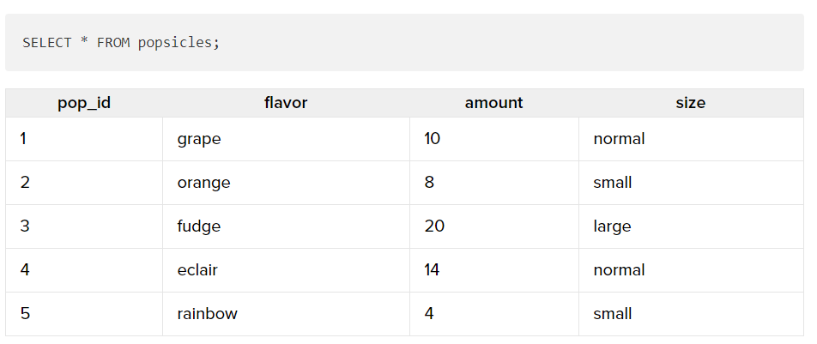This screenshot has height=344, width=817.
Task: Click the amount column header
Action: pyautogui.click(x=494, y=103)
